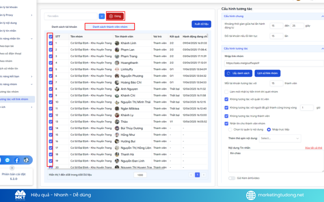Open the page size 1000 selector
Image resolution: width=324 pixels, height=202 pixels.
140,175
